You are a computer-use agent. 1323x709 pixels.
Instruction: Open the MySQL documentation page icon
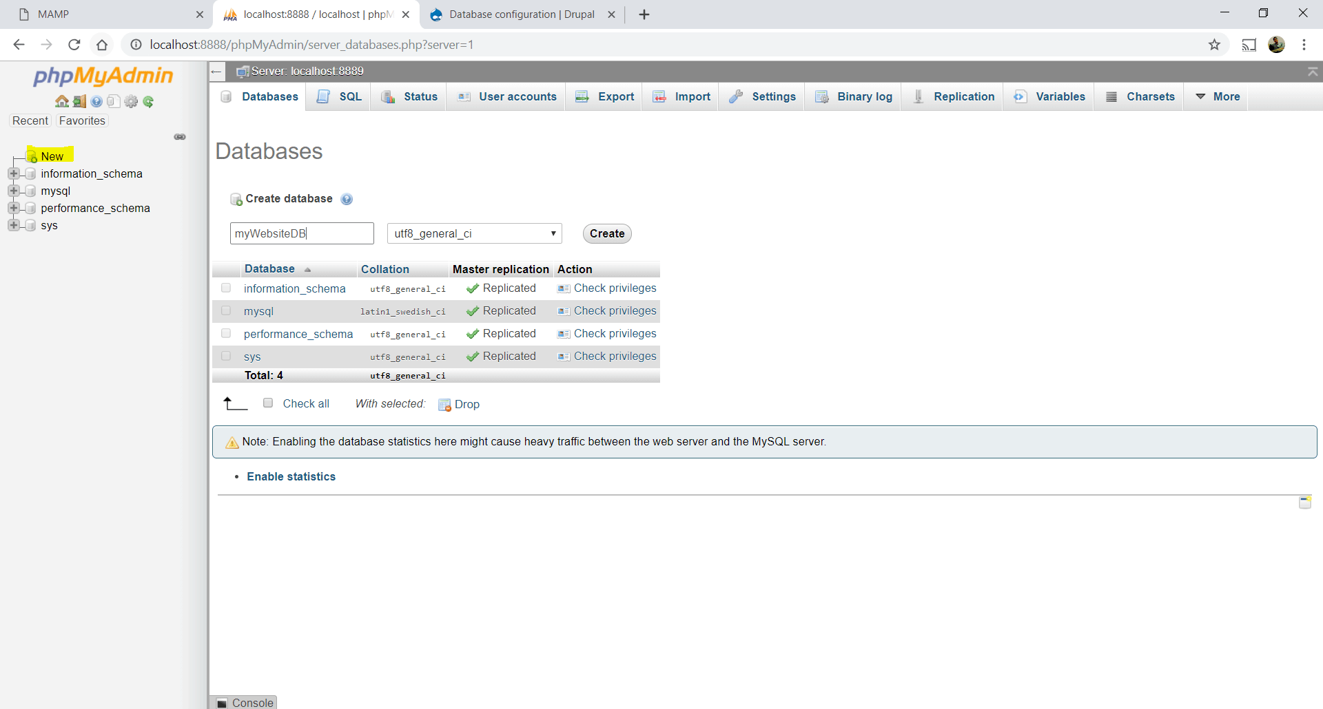pos(113,101)
